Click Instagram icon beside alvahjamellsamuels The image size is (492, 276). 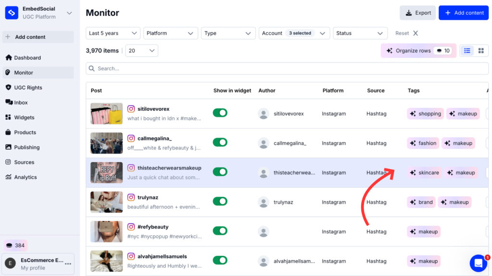(x=131, y=256)
